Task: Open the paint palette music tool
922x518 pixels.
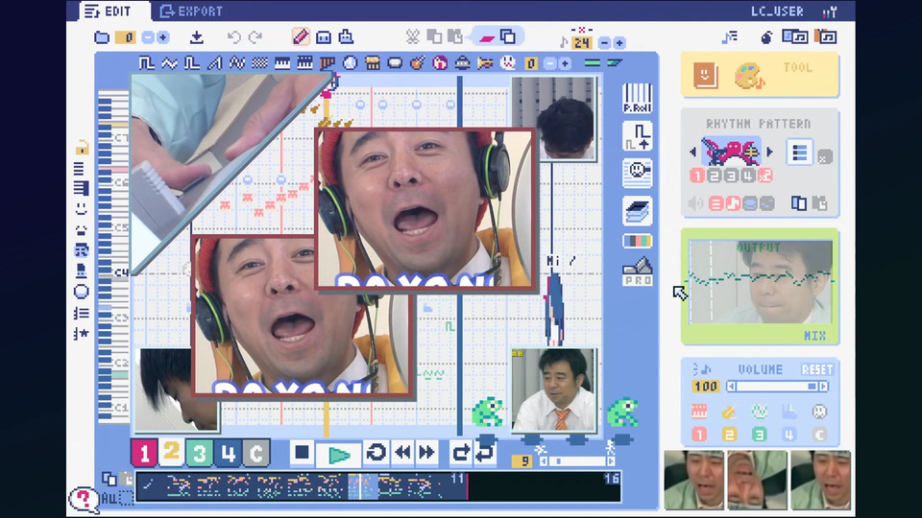Action: click(748, 77)
